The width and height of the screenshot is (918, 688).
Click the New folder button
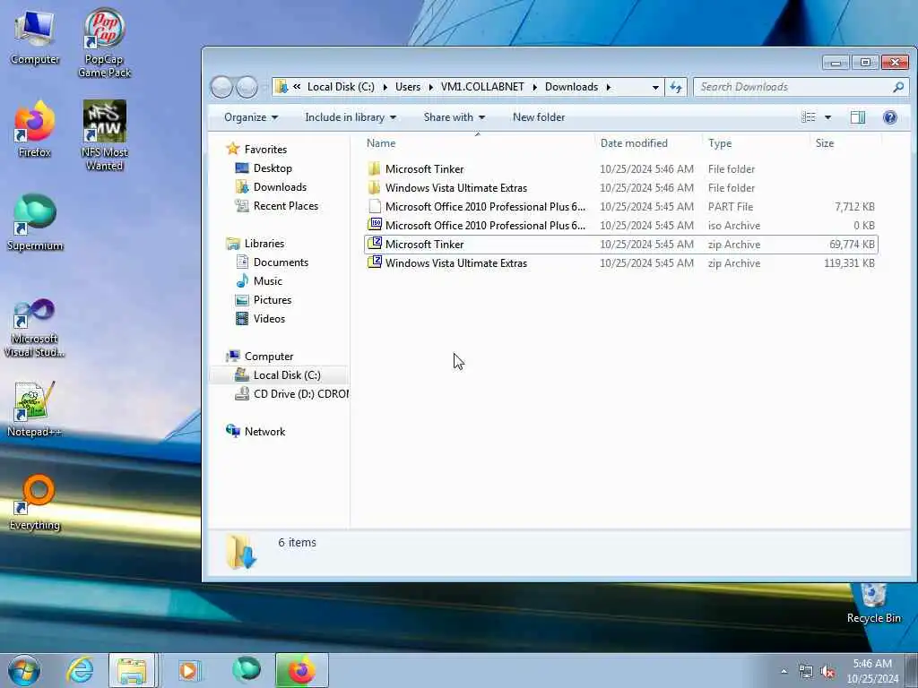click(539, 117)
